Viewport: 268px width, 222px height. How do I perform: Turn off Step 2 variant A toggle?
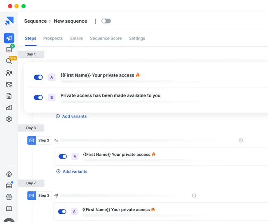pos(63,156)
